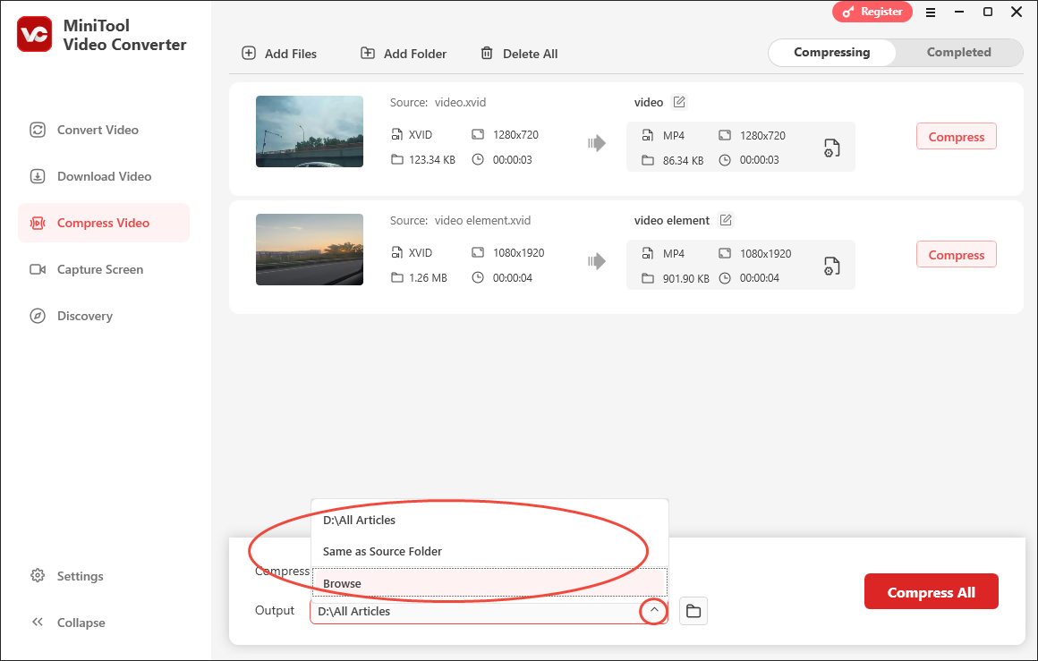Click Add Folder button

pyautogui.click(x=404, y=54)
